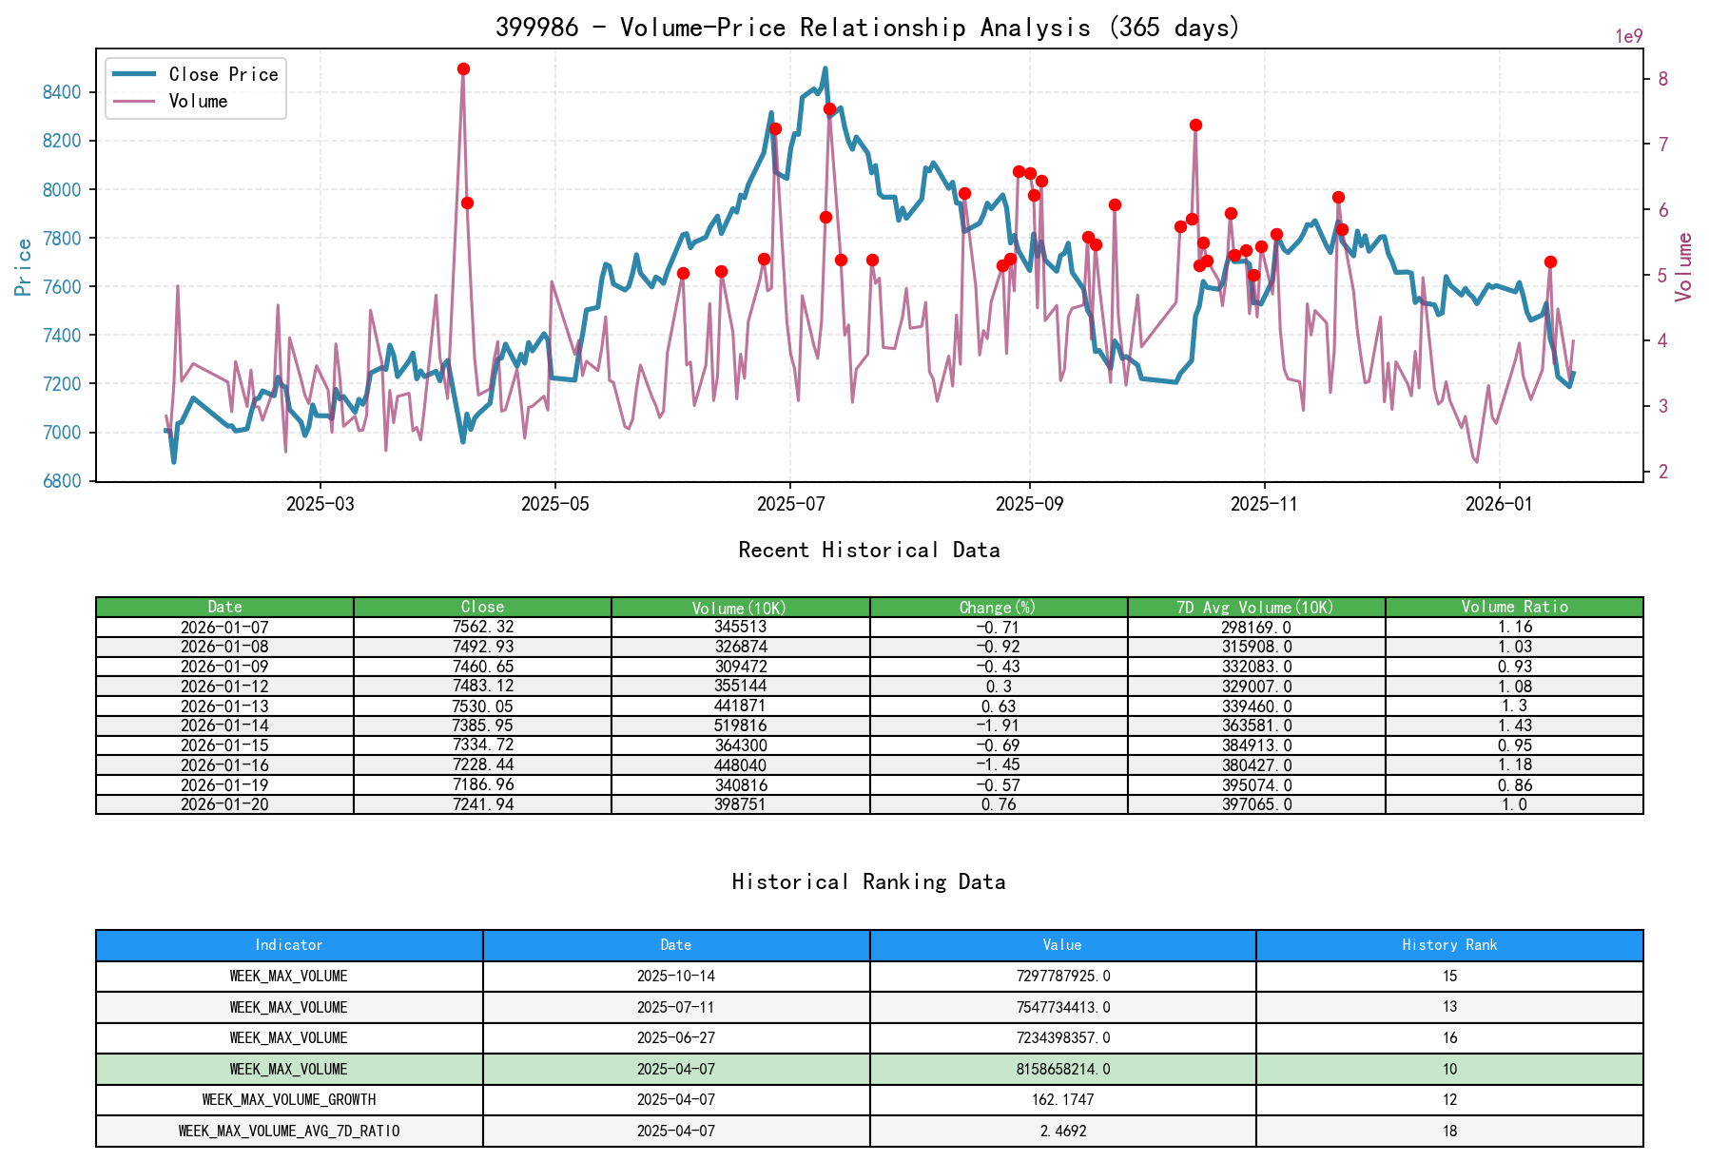This screenshot has width=1709, height=1161.
Task: Click the volume ratio value 1.43
Action: 1515,726
